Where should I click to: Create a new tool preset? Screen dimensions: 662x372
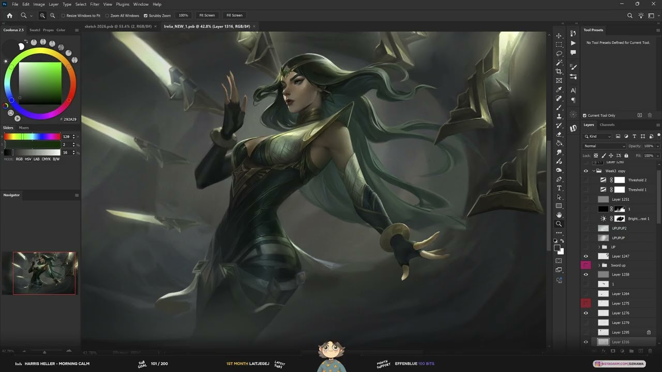coord(640,115)
